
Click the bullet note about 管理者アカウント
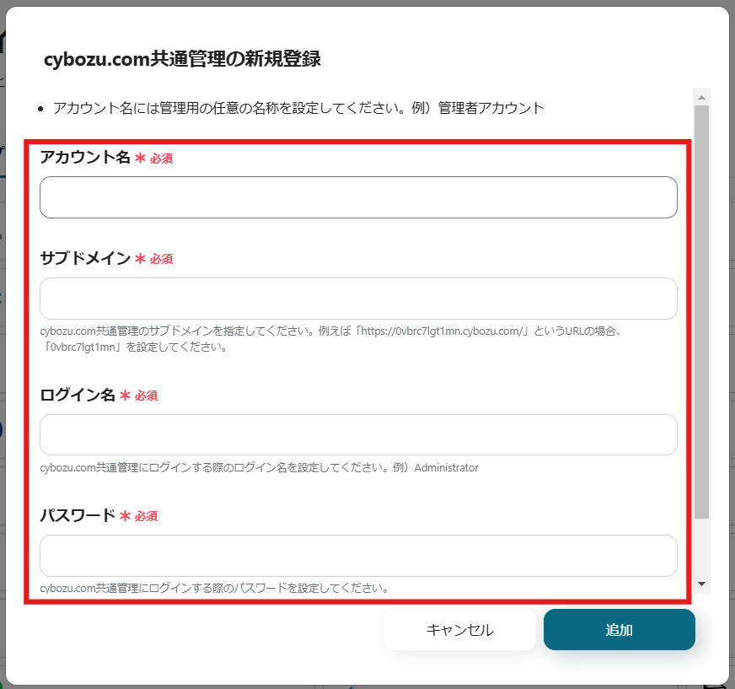pyautogui.click(x=298, y=108)
